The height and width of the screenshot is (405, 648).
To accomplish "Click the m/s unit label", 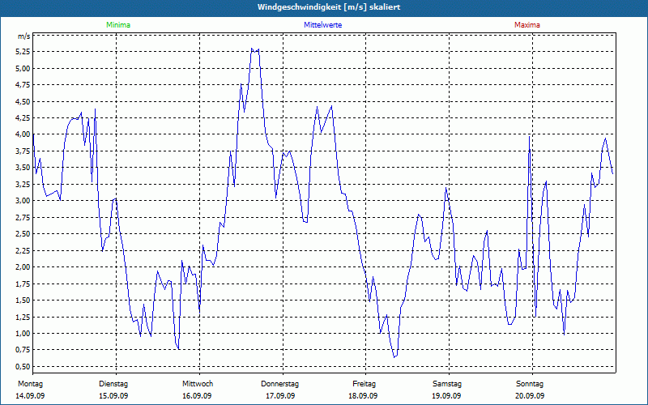I will pyautogui.click(x=24, y=36).
